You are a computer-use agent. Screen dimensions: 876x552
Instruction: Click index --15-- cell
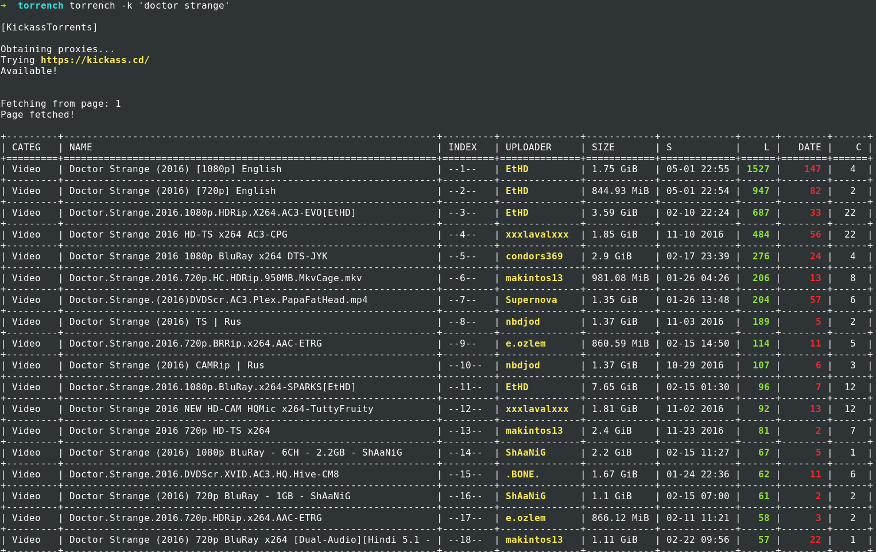466,474
